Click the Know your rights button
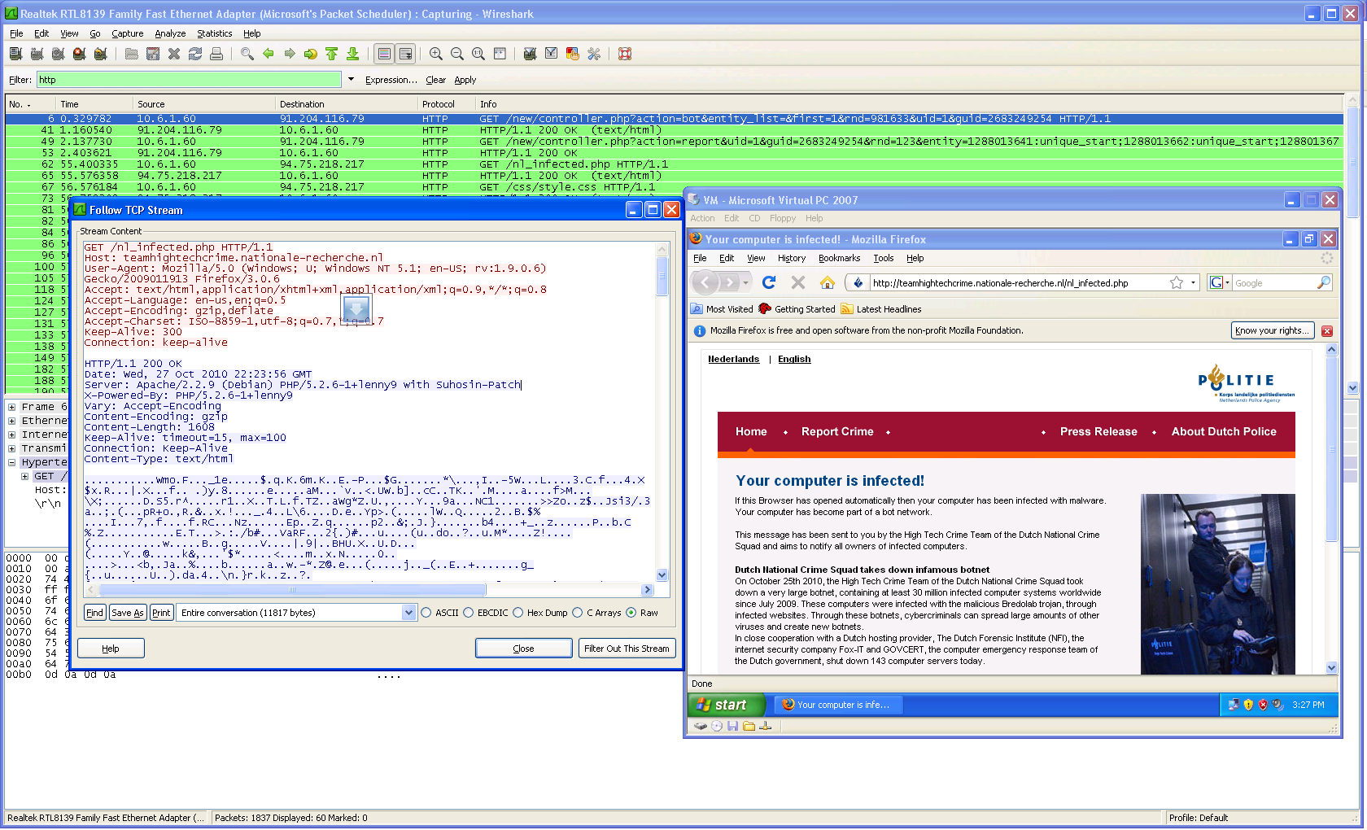This screenshot has height=830, width=1367. pyautogui.click(x=1272, y=330)
